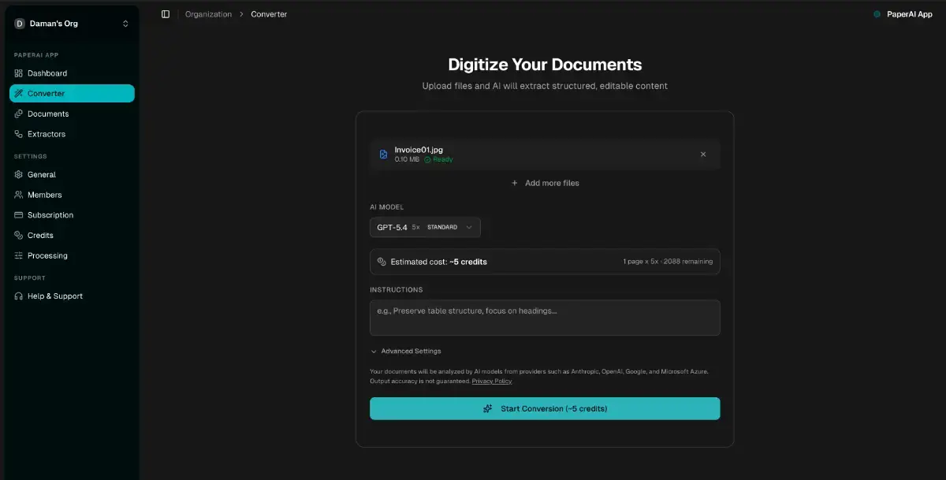Focus the Instructions text field

545,318
